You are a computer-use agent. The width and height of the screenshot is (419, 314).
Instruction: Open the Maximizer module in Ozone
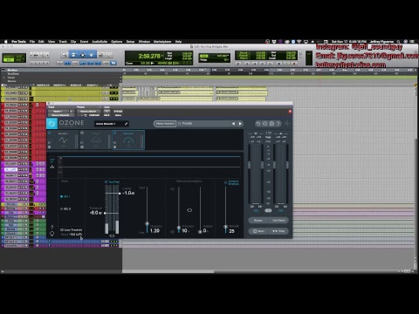pyautogui.click(x=128, y=140)
